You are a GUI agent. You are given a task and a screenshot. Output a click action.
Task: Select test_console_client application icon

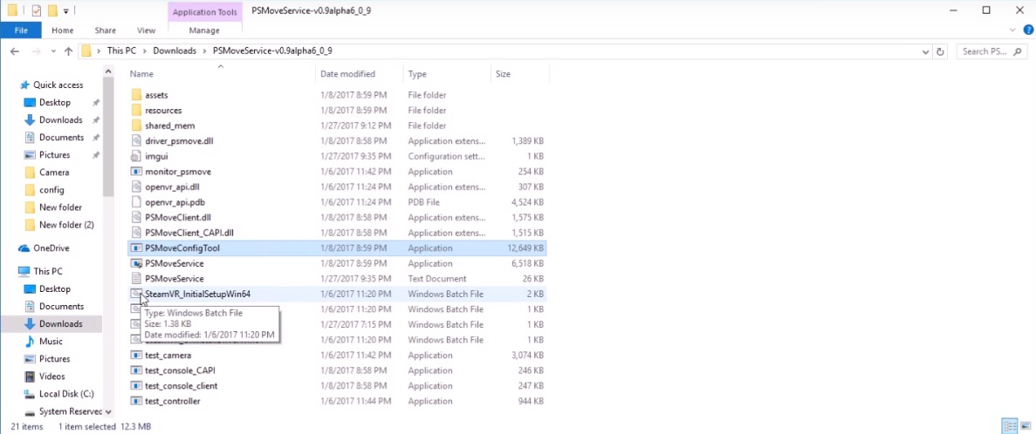(136, 385)
